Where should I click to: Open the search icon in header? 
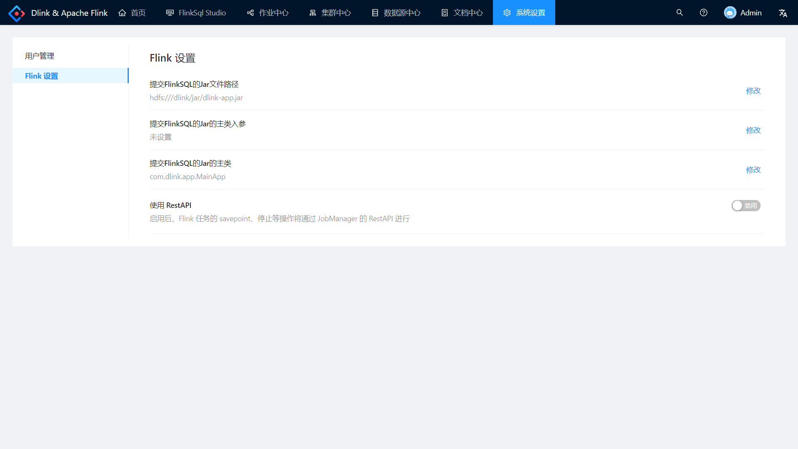pyautogui.click(x=680, y=12)
